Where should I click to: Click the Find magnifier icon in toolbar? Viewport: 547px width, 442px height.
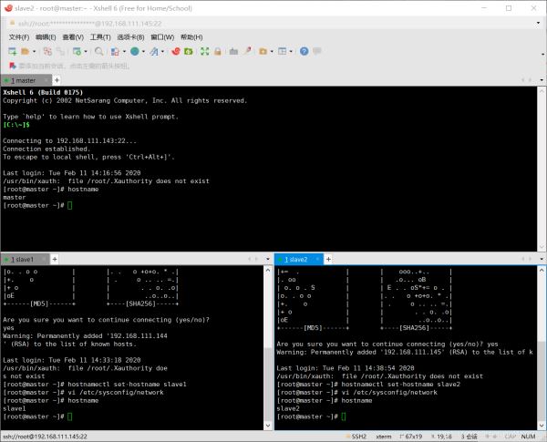(x=99, y=52)
